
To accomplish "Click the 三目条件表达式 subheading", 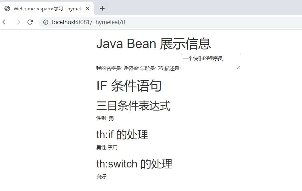I will [x=133, y=106].
